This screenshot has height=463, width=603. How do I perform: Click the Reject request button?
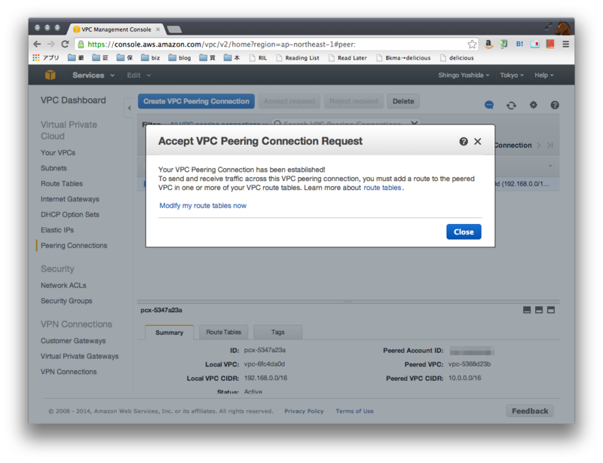click(x=354, y=101)
